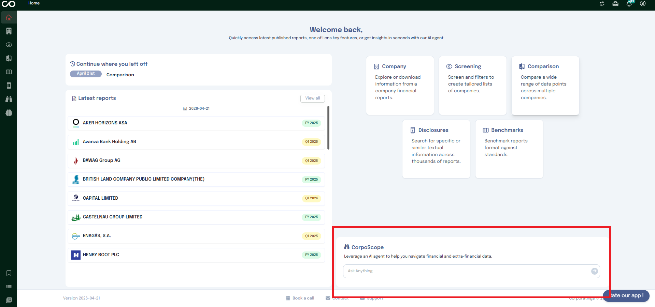Open AKER HORIZONS ASA report
655x307 pixels.
196,123
